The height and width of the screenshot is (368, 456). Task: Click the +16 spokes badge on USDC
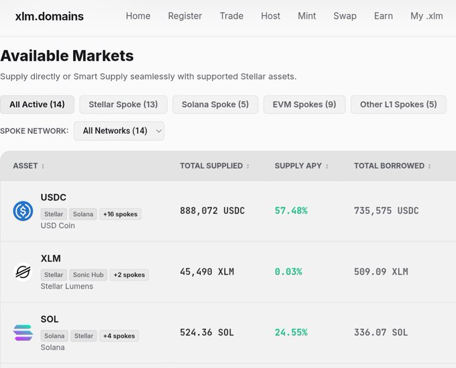click(x=121, y=214)
